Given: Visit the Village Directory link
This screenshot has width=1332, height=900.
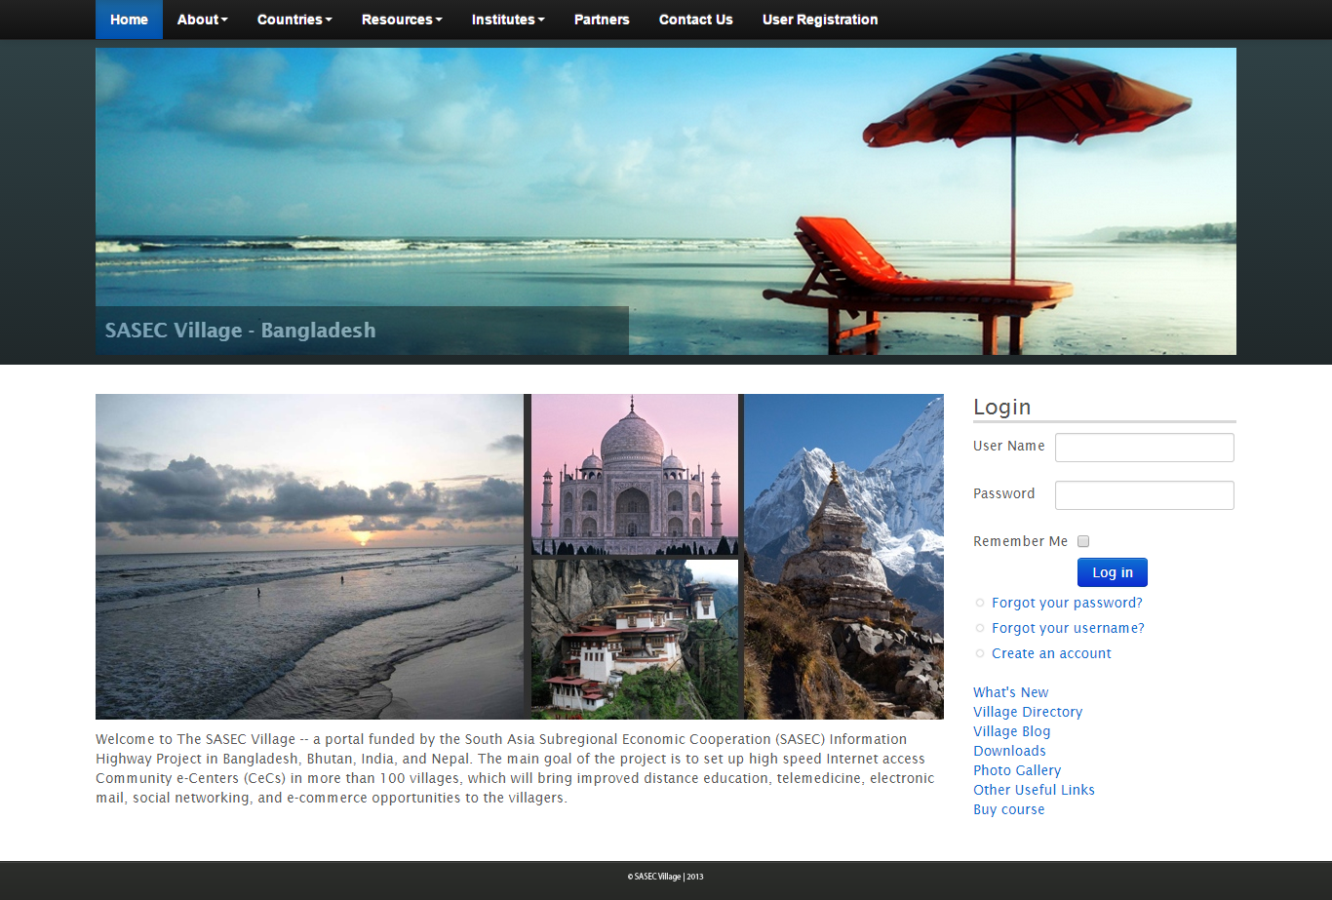Looking at the screenshot, I should point(1028,712).
